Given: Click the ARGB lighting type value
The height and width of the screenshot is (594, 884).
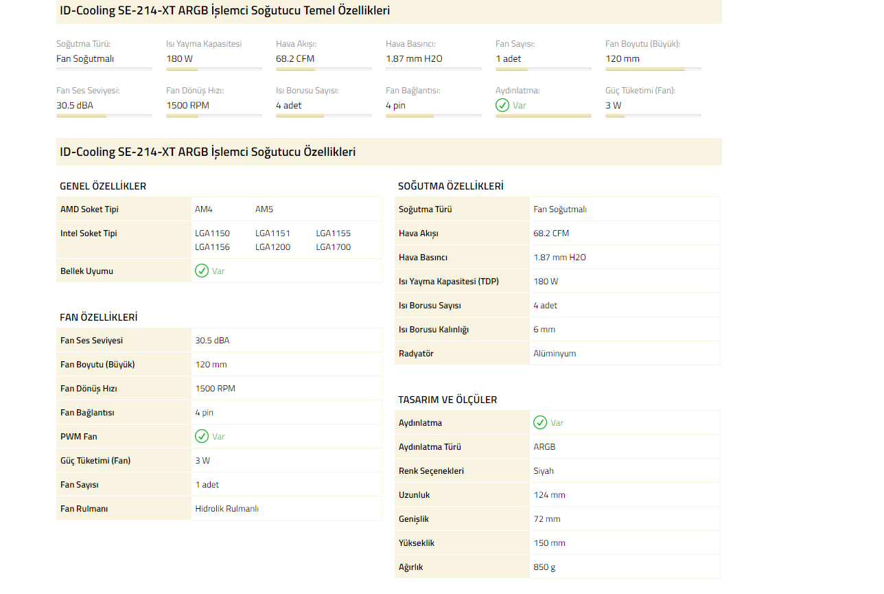Looking at the screenshot, I should click(x=544, y=446).
